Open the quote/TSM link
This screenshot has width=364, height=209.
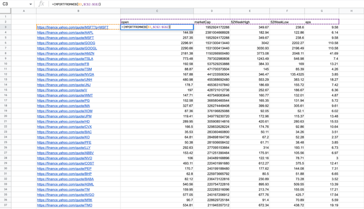point(64,69)
